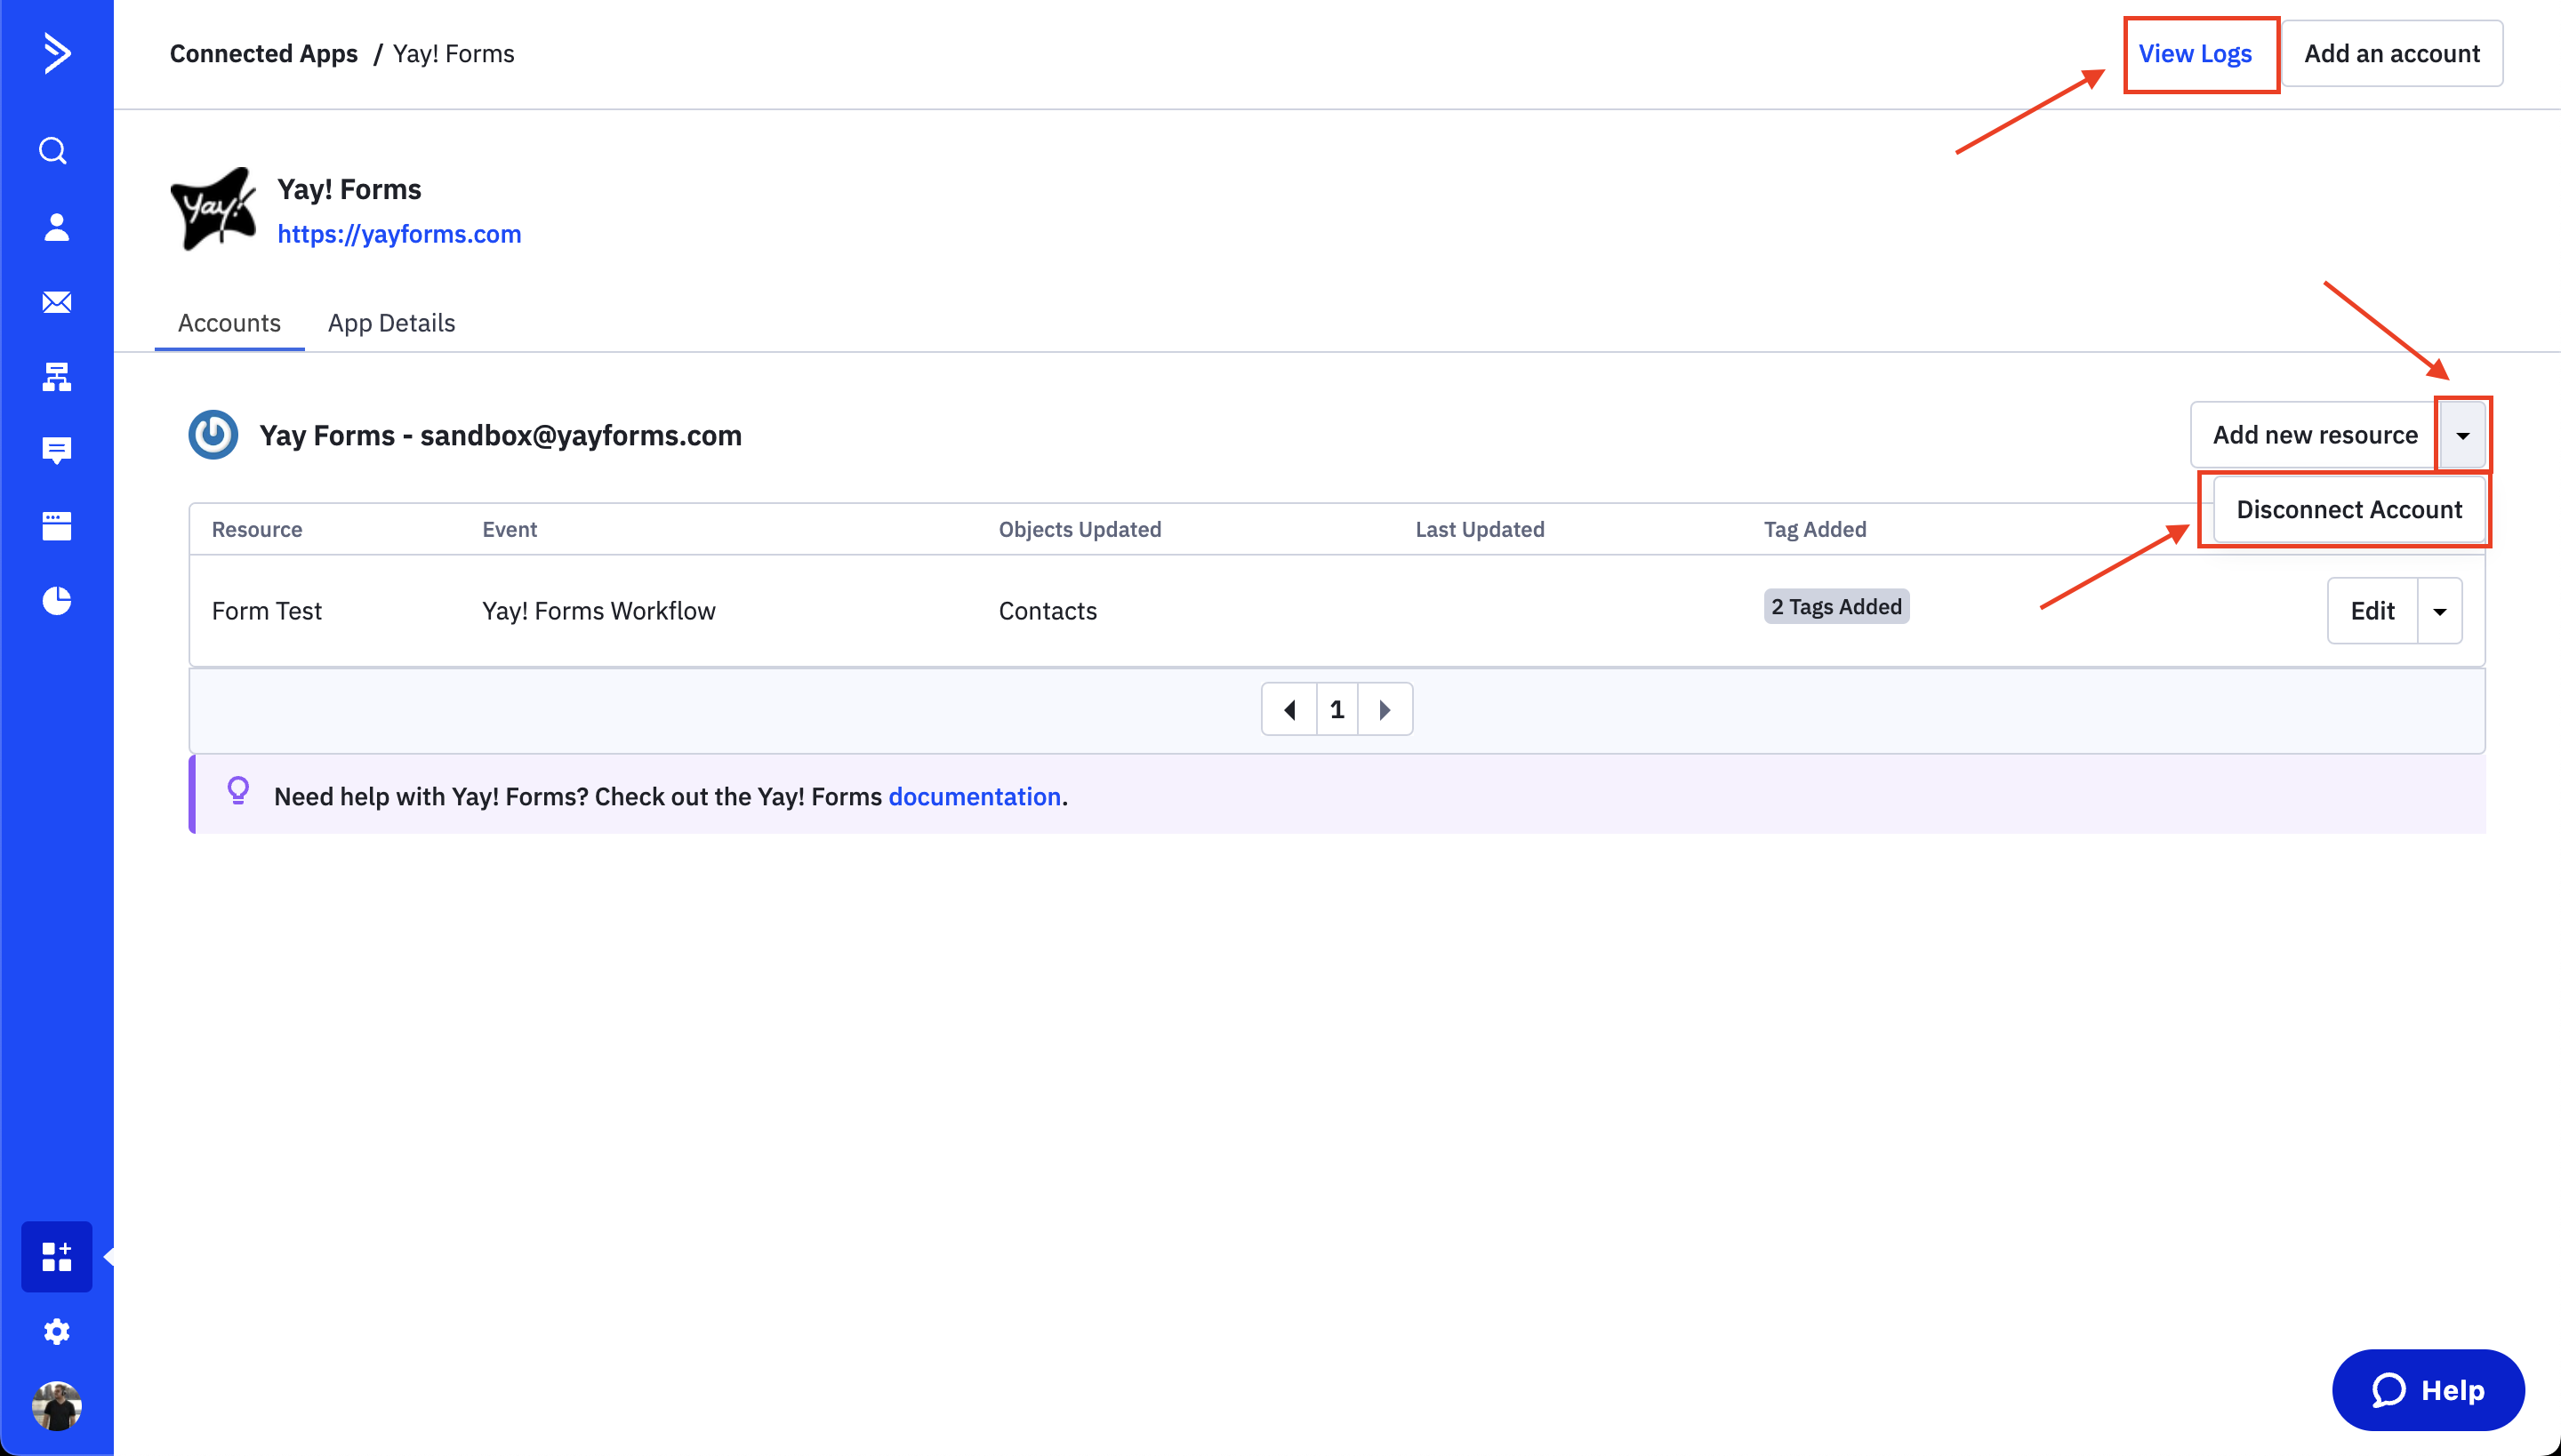Open the Contacts section from the sidebar
The image size is (2561, 1456).
pos(56,228)
